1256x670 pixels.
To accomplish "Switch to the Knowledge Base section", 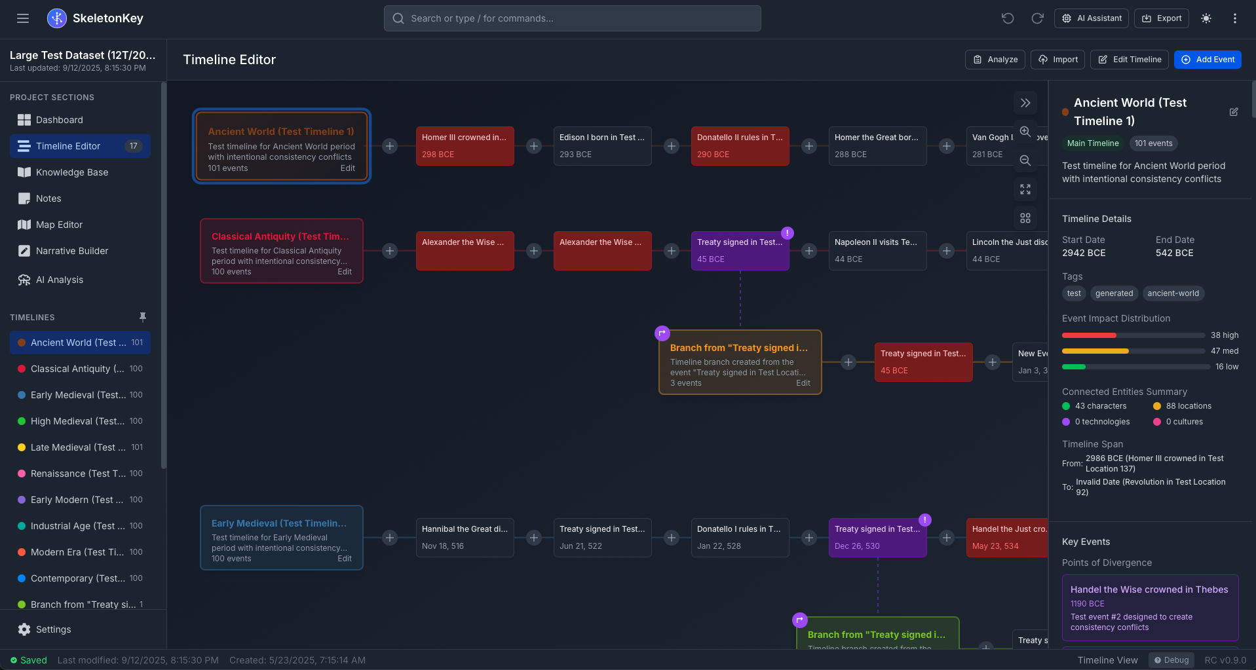I will click(x=70, y=172).
